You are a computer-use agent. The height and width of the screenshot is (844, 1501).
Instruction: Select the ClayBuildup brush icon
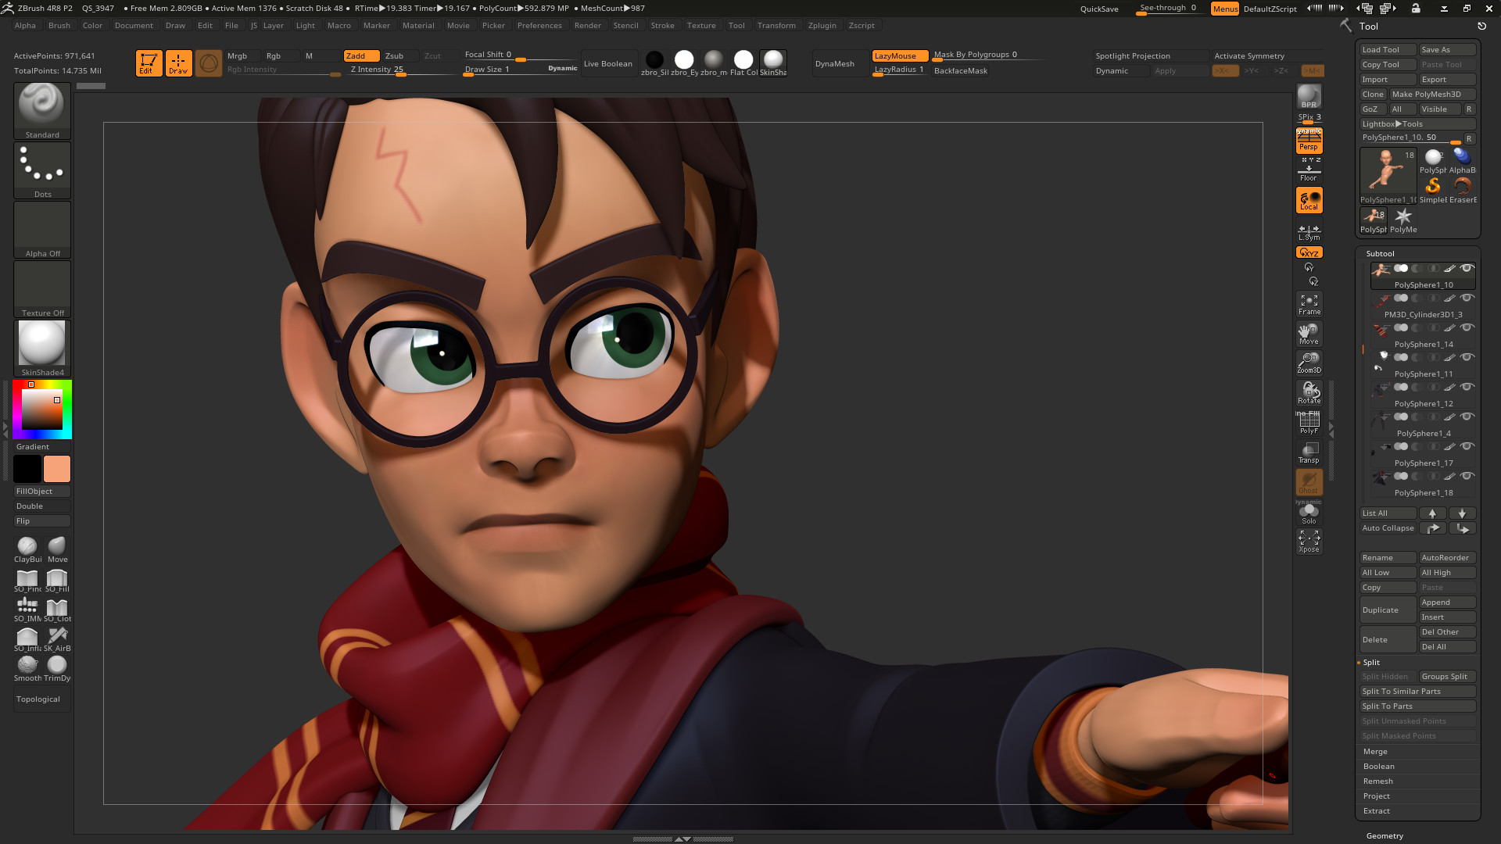coord(27,549)
